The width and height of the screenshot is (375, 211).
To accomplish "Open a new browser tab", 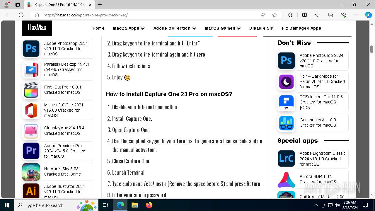I will [x=100, y=5].
